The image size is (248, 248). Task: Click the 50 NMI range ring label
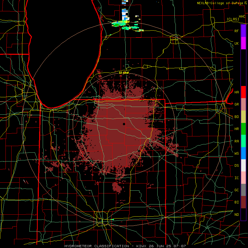click(x=124, y=73)
